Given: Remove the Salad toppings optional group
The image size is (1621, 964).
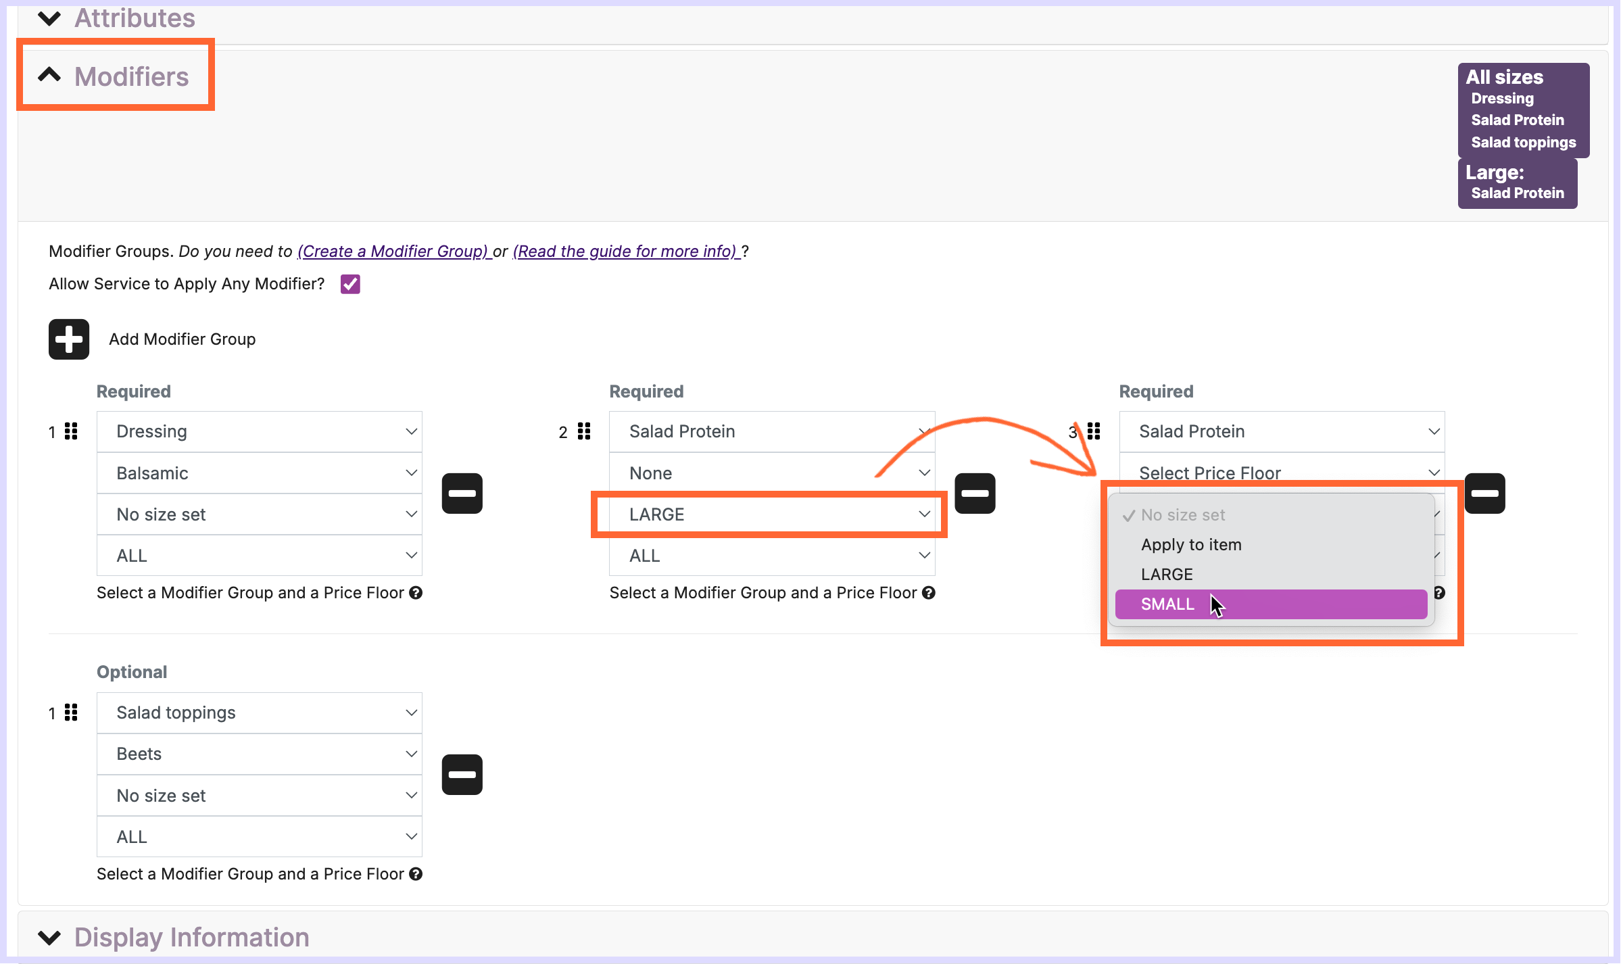Looking at the screenshot, I should click(462, 775).
